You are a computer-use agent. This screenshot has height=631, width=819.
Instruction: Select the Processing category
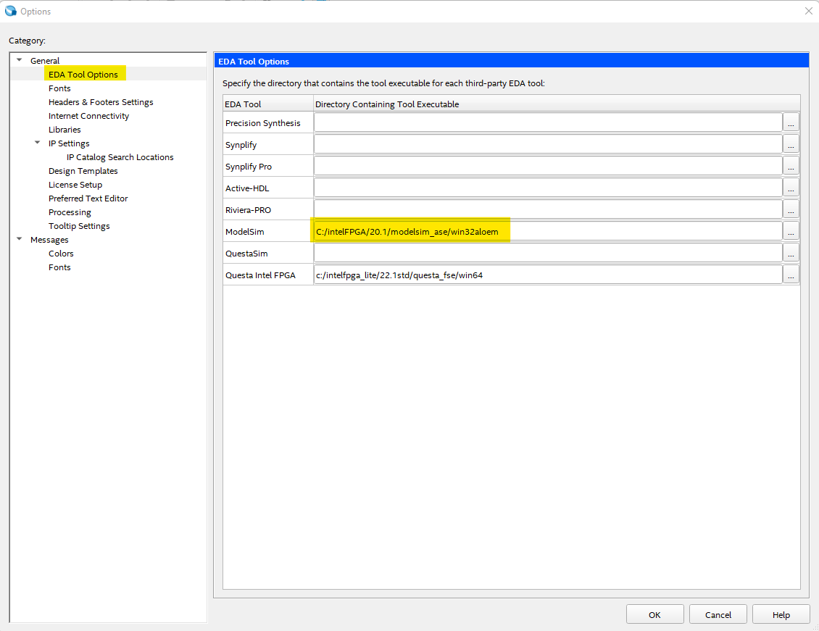(x=70, y=212)
